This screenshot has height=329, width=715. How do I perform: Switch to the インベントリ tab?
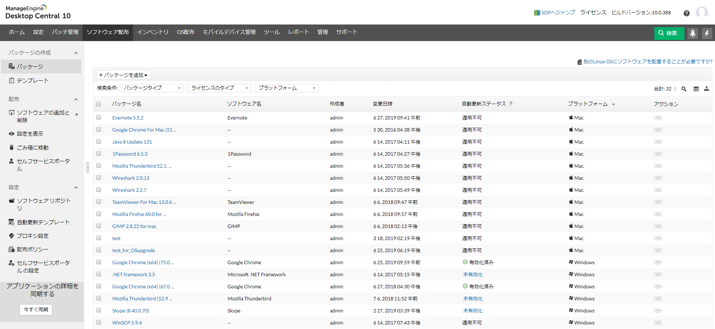153,32
